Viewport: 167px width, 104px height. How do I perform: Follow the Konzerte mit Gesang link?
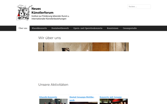click(110, 97)
